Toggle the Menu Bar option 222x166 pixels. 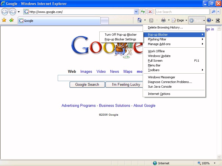174,65
